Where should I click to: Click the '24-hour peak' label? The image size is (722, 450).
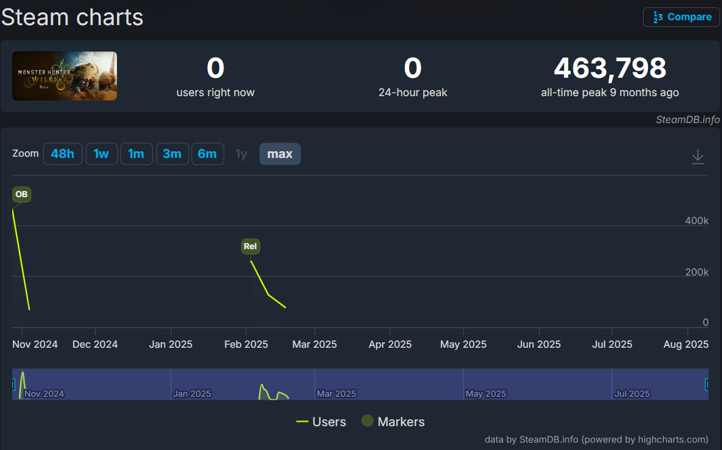(x=413, y=92)
